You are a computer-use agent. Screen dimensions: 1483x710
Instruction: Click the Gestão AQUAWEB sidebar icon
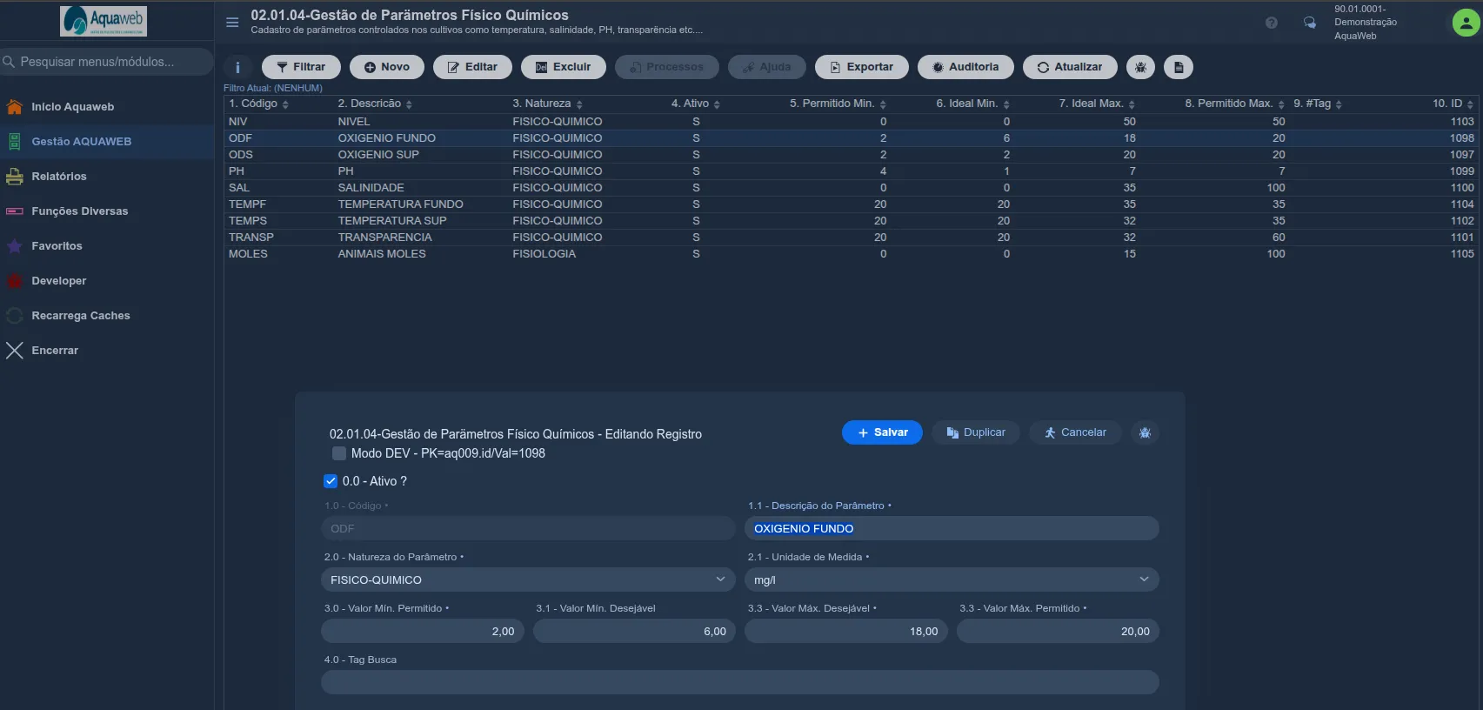(15, 142)
